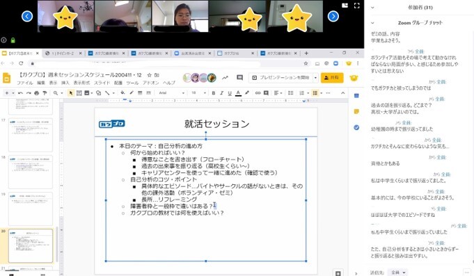The height and width of the screenshot is (276, 474).
Task: Click the activity trend icon
Action: pyautogui.click(x=225, y=78)
